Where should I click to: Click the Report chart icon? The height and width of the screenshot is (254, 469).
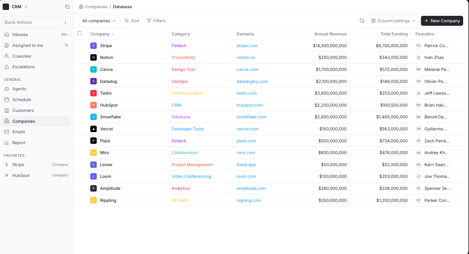[x=7, y=143]
